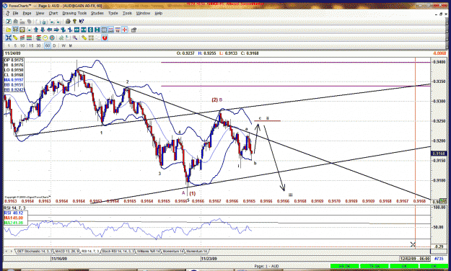
Task: Click the printer icon in the top toolbar
Action: pyautogui.click(x=68, y=22)
